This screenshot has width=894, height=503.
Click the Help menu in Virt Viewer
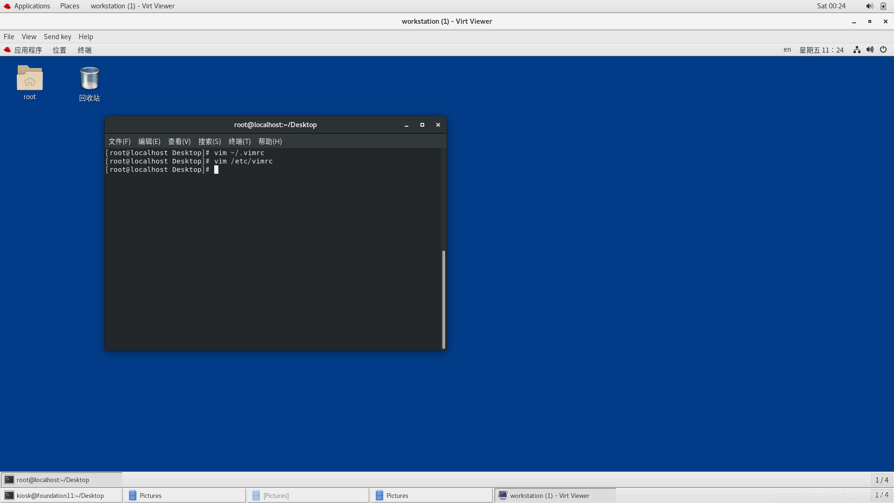[86, 36]
